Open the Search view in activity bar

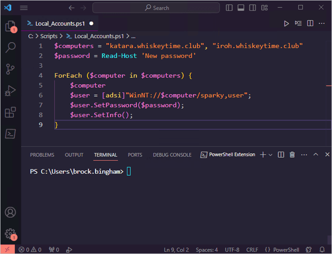(x=10, y=47)
